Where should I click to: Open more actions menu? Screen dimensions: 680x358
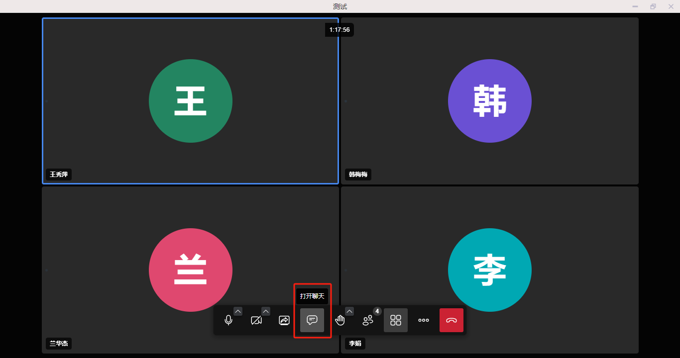424,320
